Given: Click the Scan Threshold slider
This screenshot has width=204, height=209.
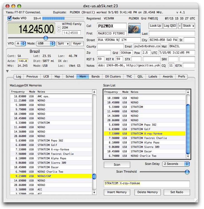Looking at the screenshot, I should pyautogui.click(x=164, y=172).
